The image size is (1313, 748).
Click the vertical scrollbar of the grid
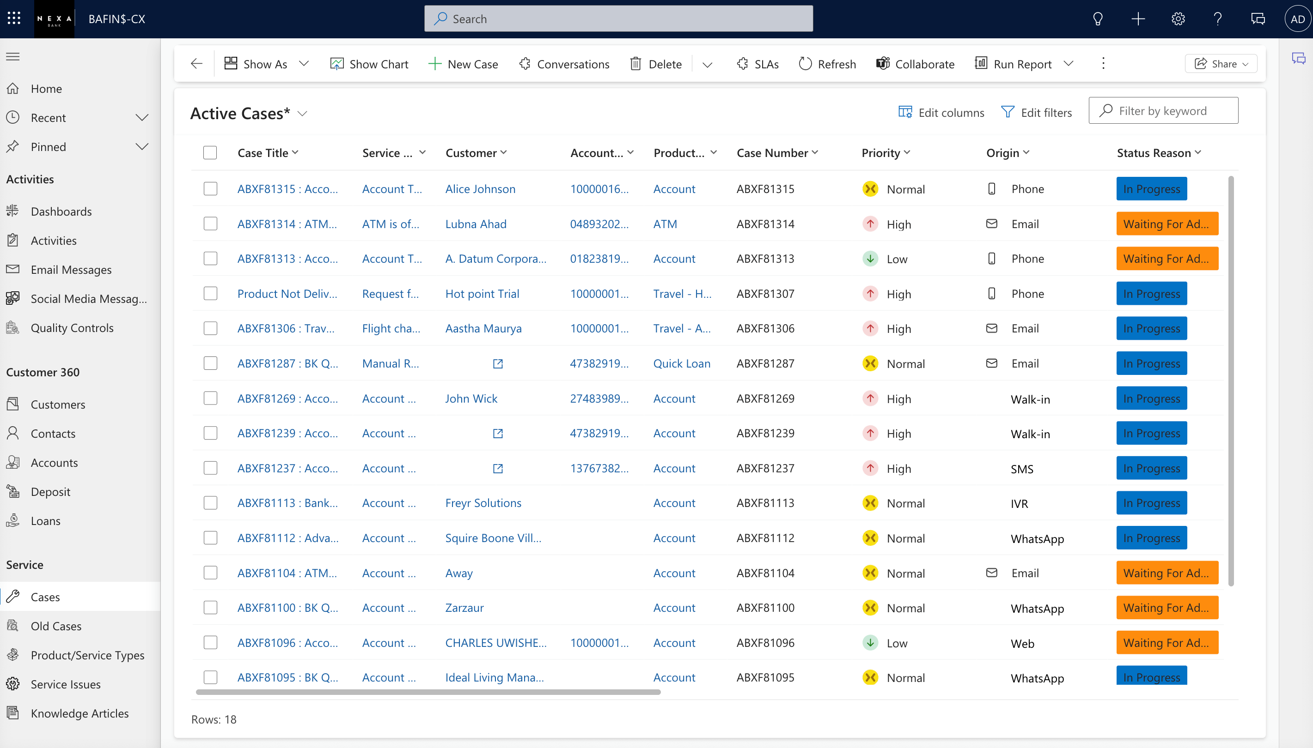click(1231, 380)
